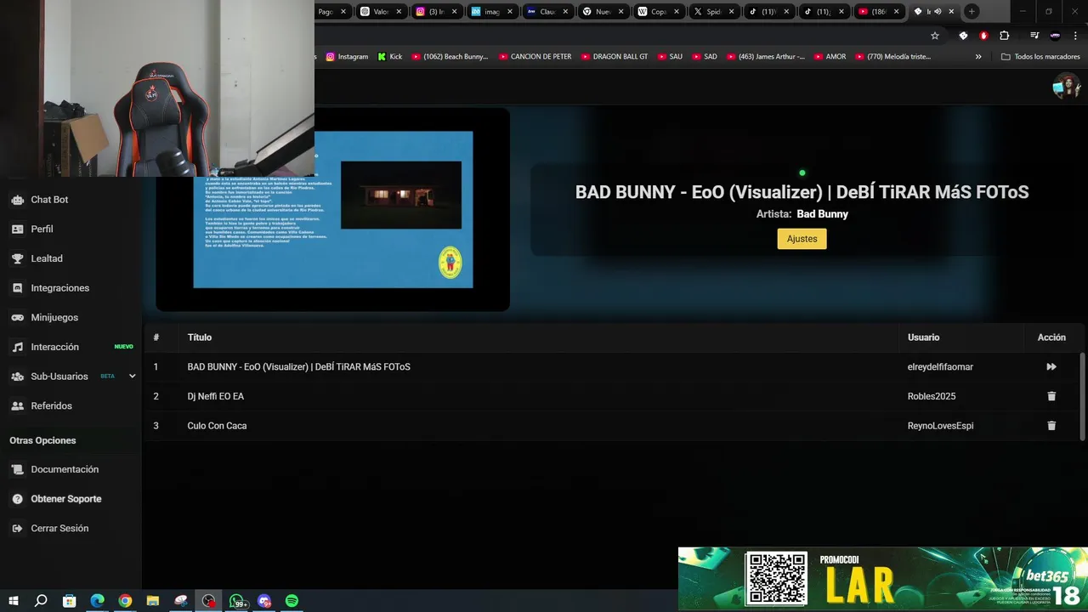Skip the BAD BUNNY song with fast-forward icon

1051,367
